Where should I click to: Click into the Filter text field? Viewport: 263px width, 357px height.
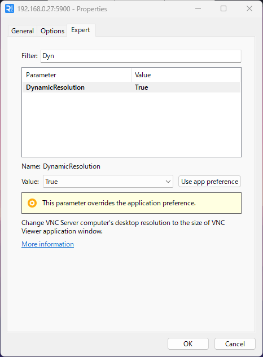[x=141, y=56]
